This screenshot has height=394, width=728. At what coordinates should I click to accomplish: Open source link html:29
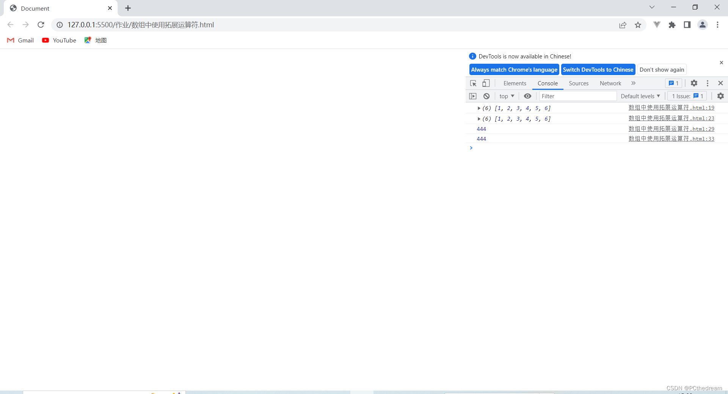click(671, 129)
